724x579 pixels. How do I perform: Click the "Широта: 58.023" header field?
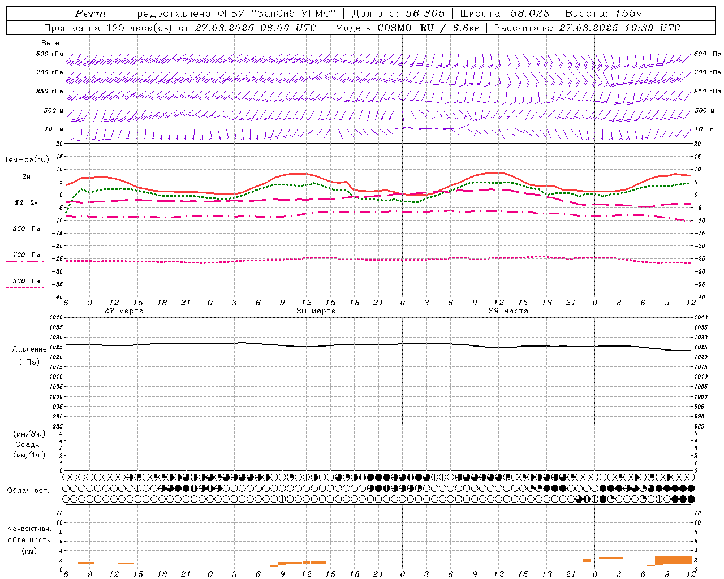tap(505, 14)
